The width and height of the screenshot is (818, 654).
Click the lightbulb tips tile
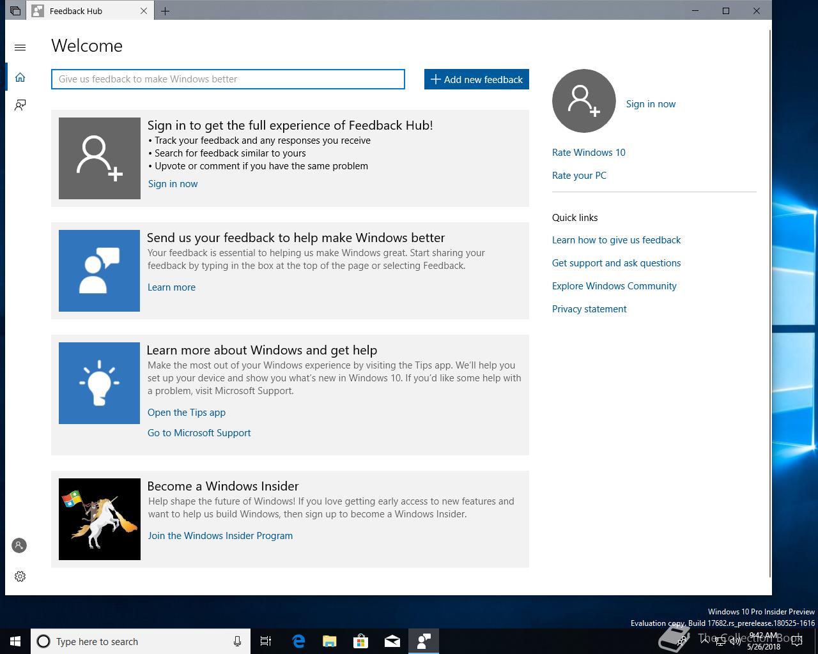click(99, 383)
